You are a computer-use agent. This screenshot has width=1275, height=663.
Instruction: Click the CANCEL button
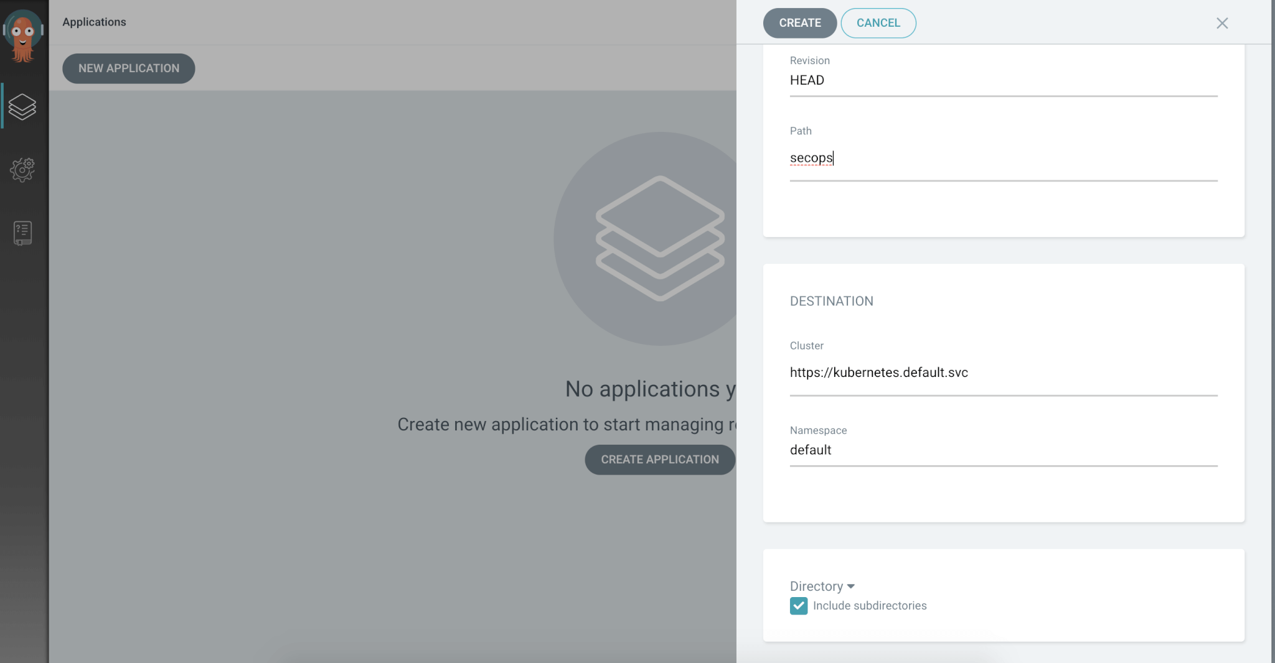pos(878,23)
